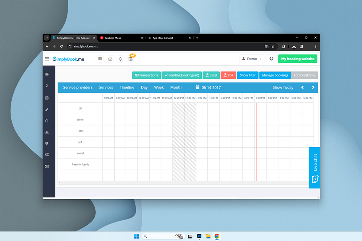Viewport: 362px width, 241px height.
Task: Open the mail envelope icon
Action: [110, 59]
